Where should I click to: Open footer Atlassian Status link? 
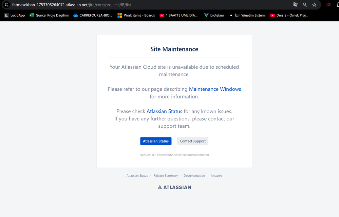click(137, 176)
